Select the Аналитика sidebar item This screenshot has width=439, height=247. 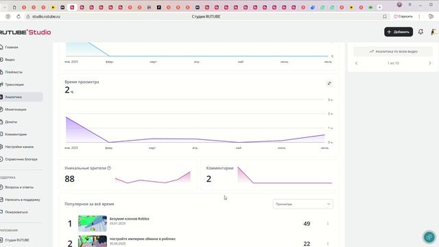click(x=21, y=97)
